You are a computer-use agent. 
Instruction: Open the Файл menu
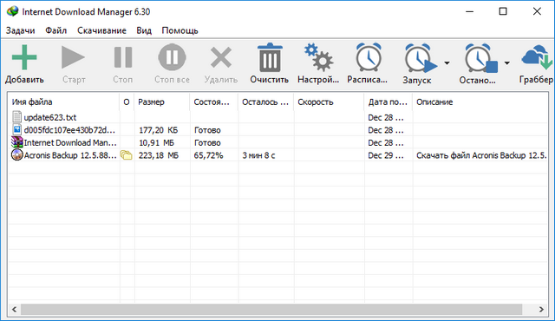click(x=55, y=30)
